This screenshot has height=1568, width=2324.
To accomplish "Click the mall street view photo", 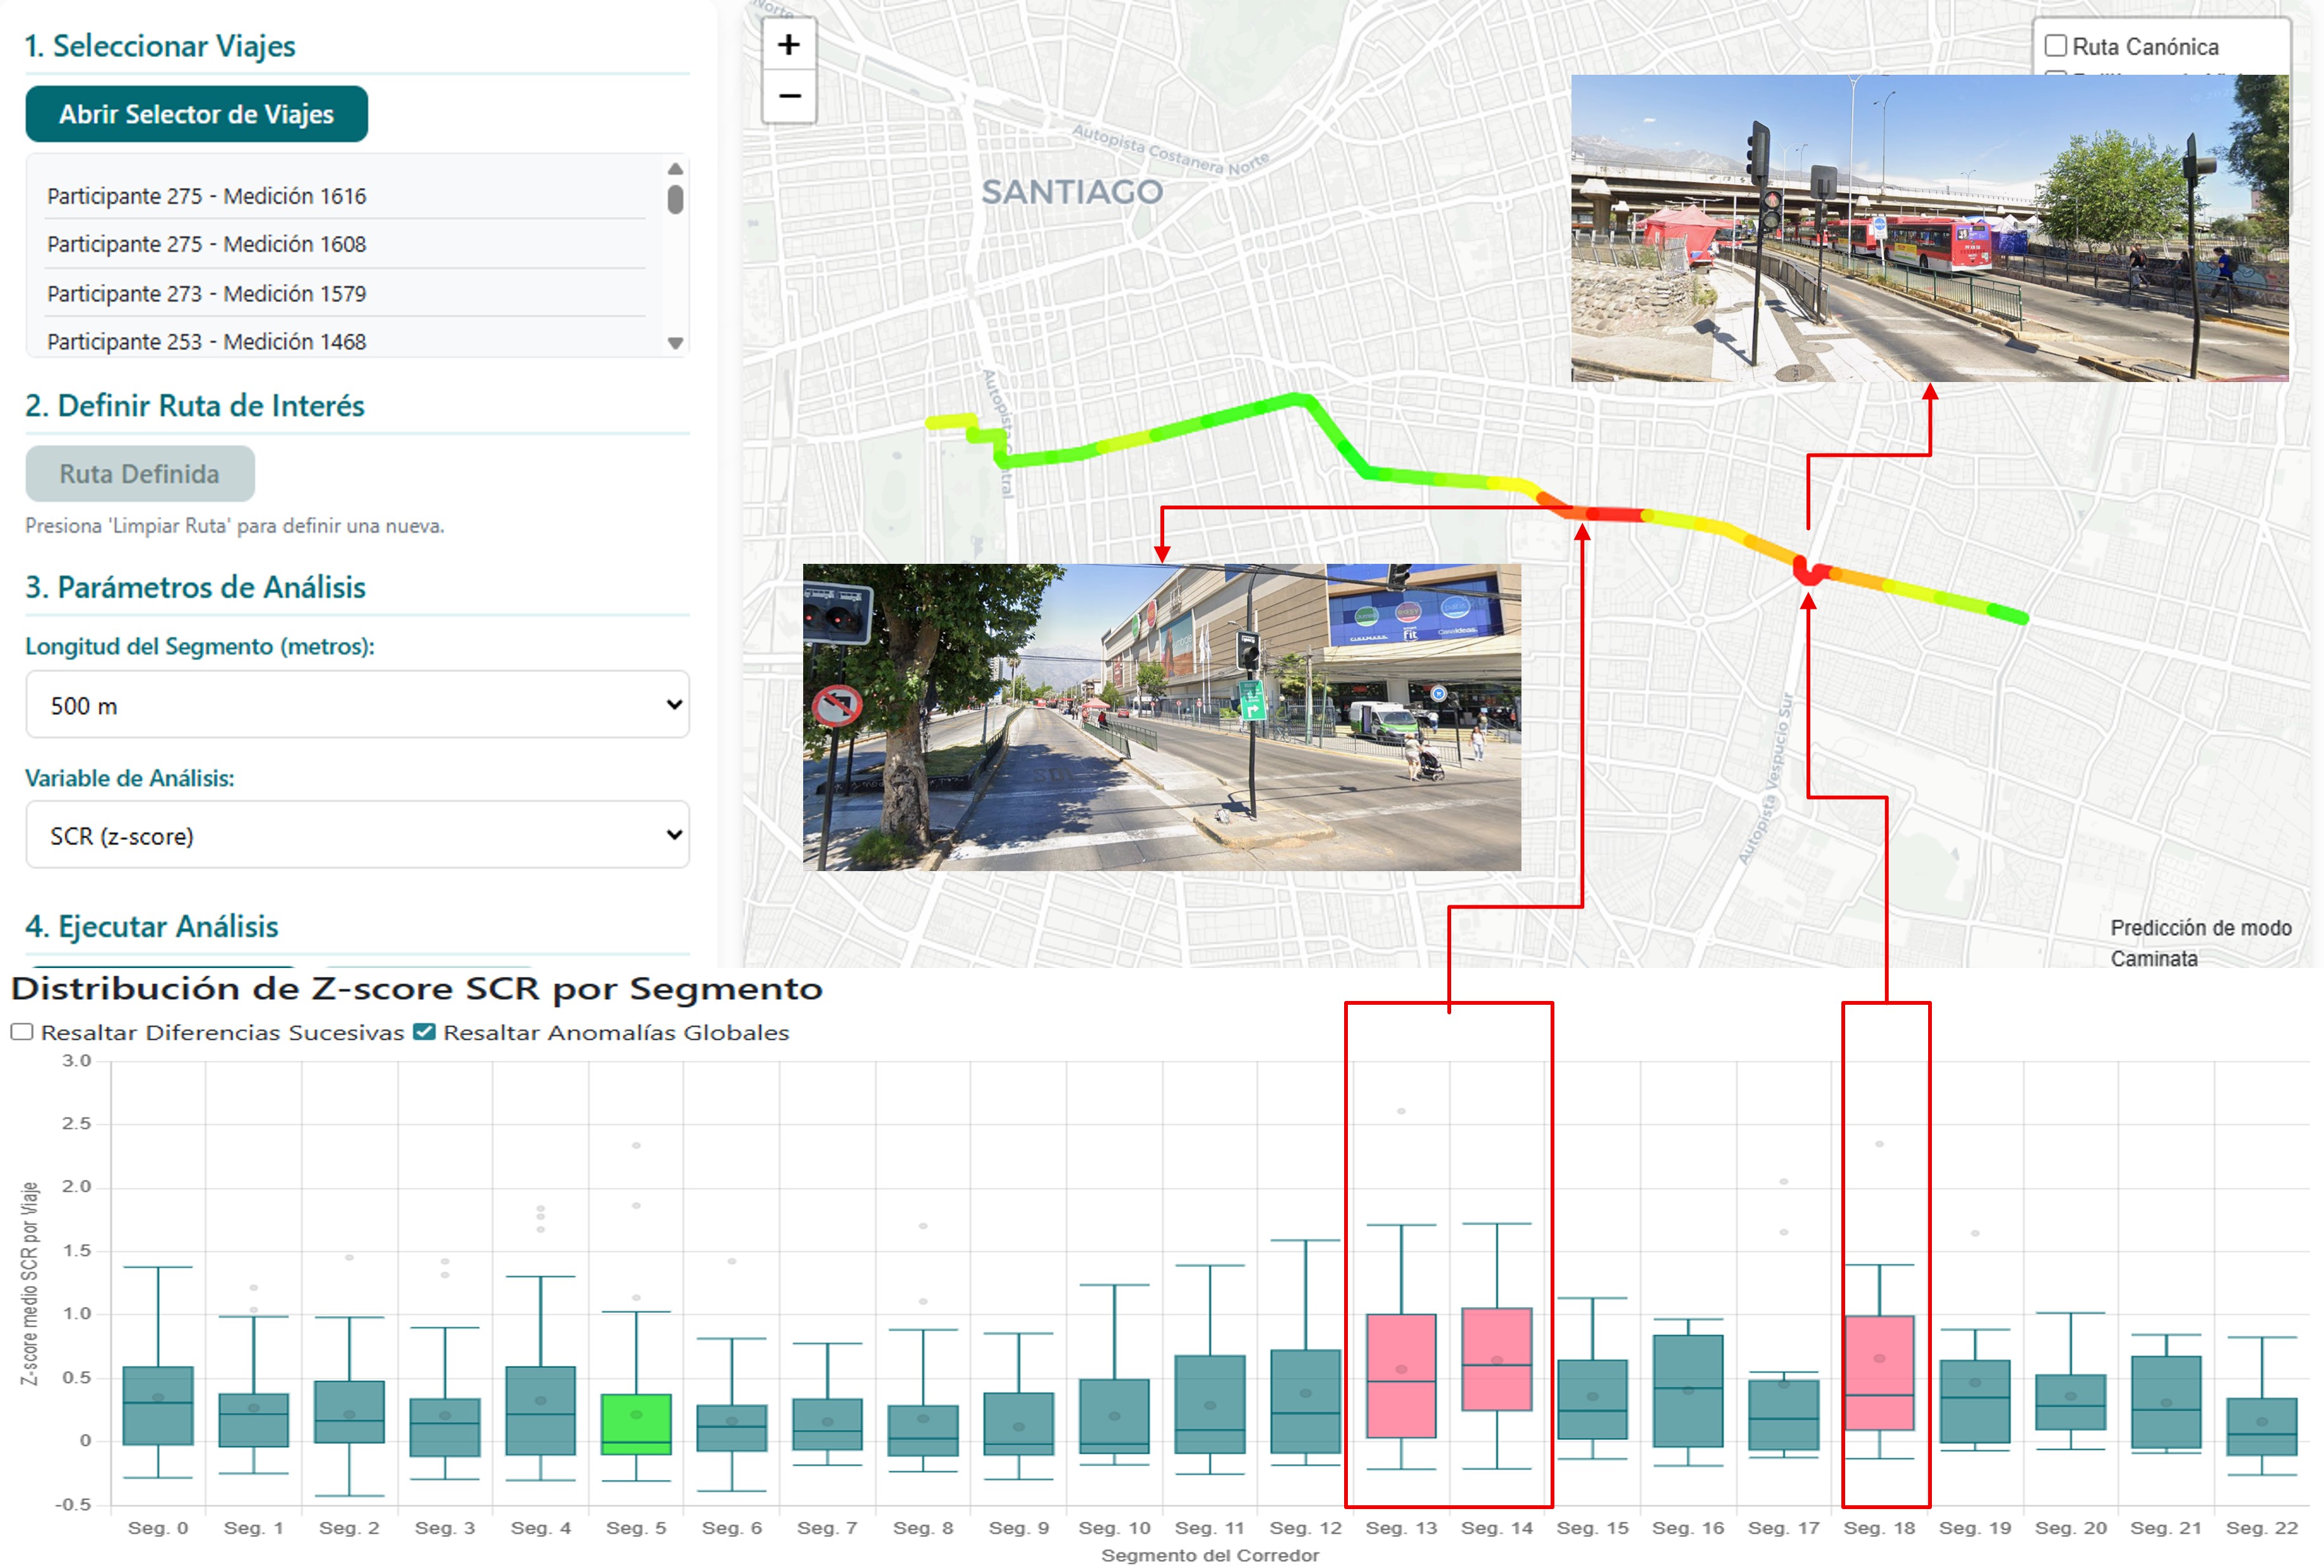I will tap(1160, 716).
